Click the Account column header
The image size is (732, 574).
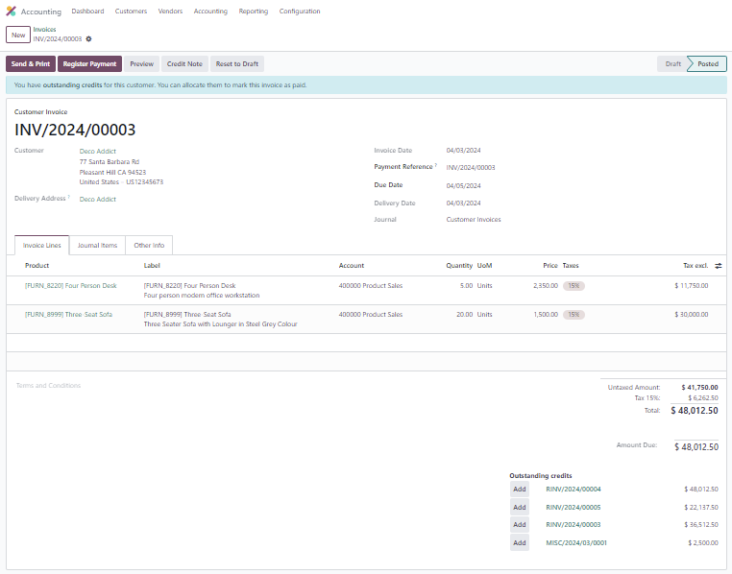coord(352,266)
